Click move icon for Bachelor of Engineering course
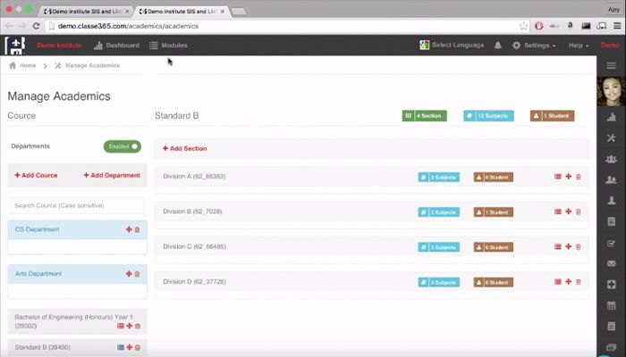The width and height of the screenshot is (626, 357). (130, 326)
